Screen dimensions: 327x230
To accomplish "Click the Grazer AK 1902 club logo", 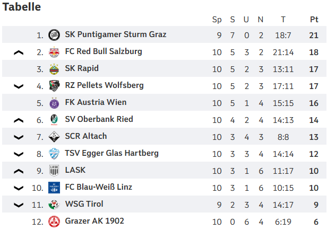I will tap(54, 221).
